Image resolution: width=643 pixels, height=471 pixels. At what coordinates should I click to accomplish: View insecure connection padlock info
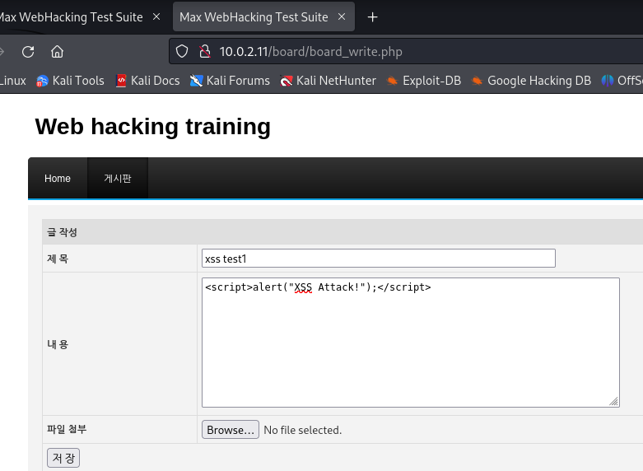[x=205, y=52]
